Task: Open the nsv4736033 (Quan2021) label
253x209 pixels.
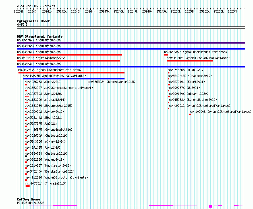Action: [x=43, y=82]
